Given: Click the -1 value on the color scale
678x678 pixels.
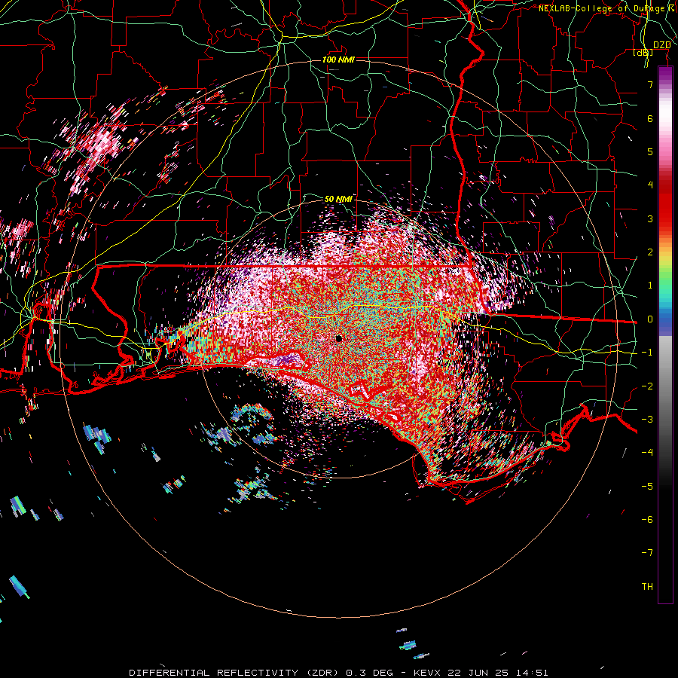Looking at the screenshot, I should [647, 353].
